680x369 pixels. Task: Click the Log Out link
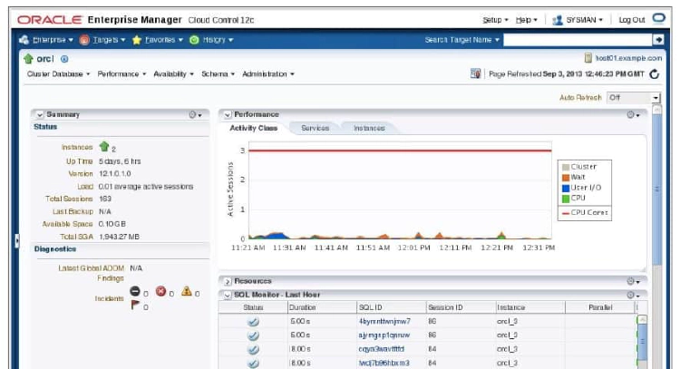click(x=631, y=20)
